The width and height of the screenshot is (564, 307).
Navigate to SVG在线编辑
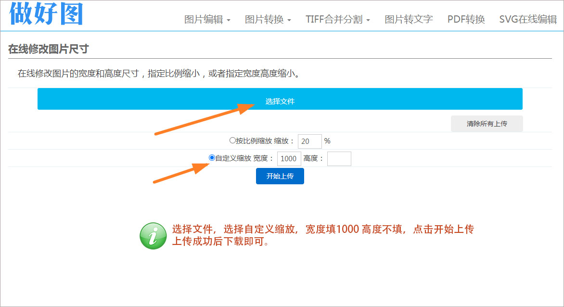point(528,20)
